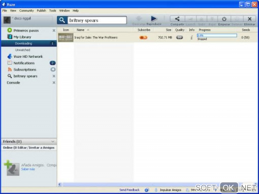The image size is (259, 194).
Task: Click the Progress column header
Action: coord(204,30)
